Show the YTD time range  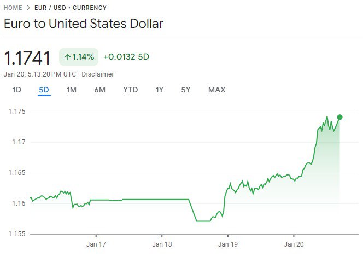pyautogui.click(x=130, y=90)
